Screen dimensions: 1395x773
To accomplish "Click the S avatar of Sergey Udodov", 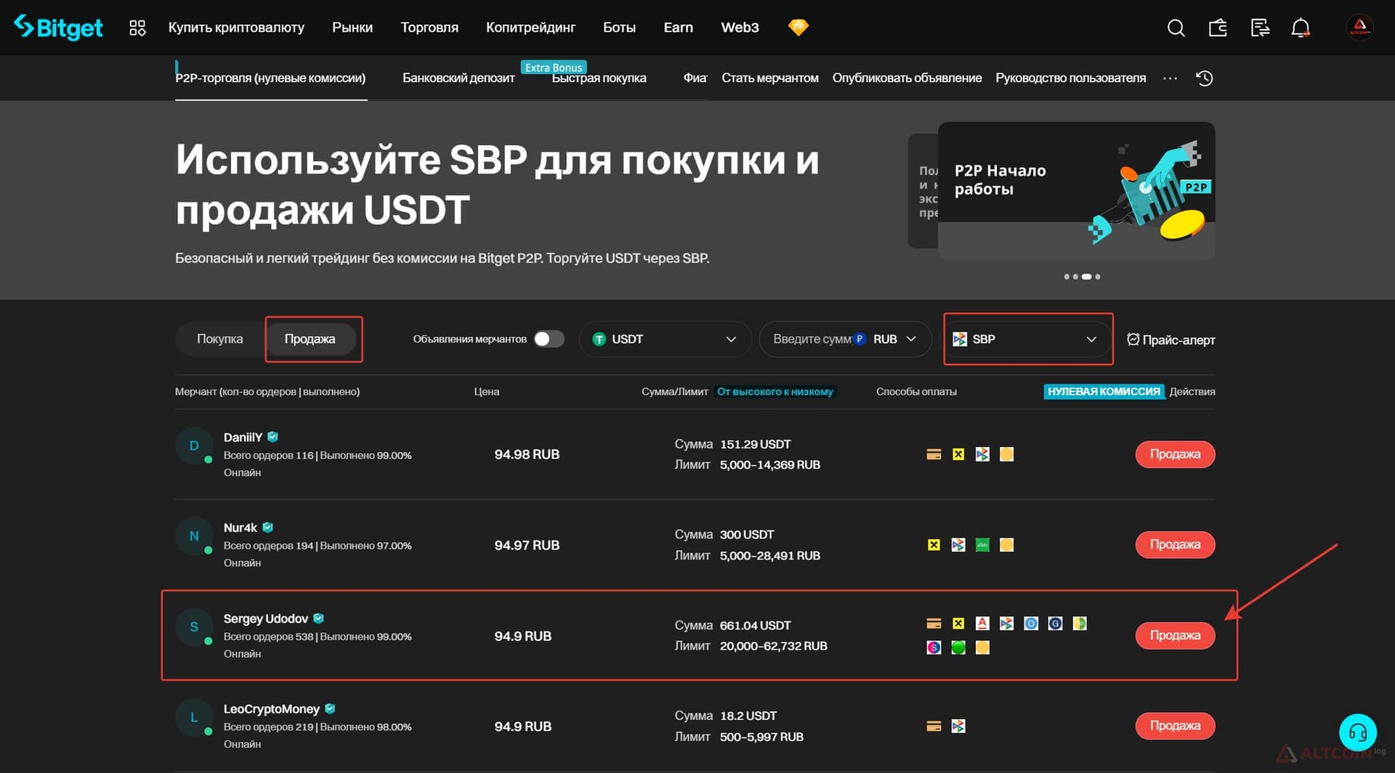I will tap(194, 627).
